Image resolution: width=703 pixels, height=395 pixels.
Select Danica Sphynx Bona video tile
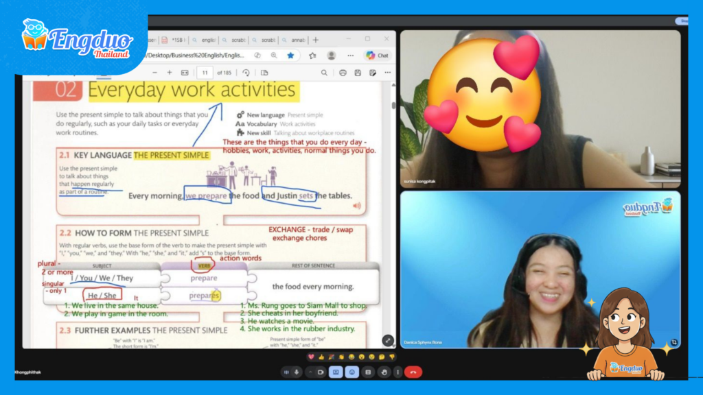540,270
